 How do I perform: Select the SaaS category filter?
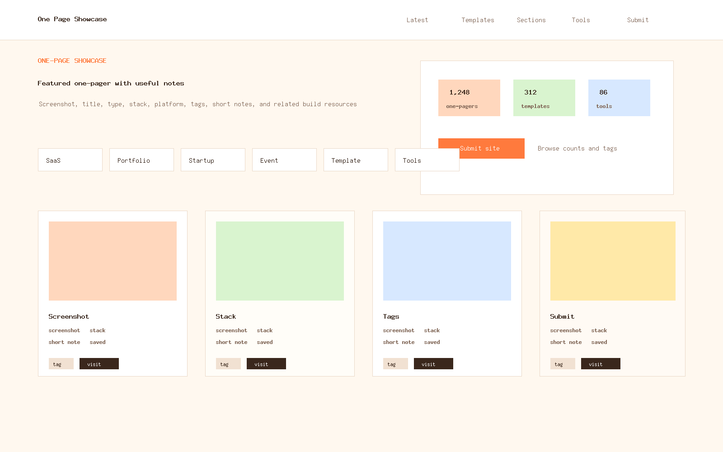70,160
